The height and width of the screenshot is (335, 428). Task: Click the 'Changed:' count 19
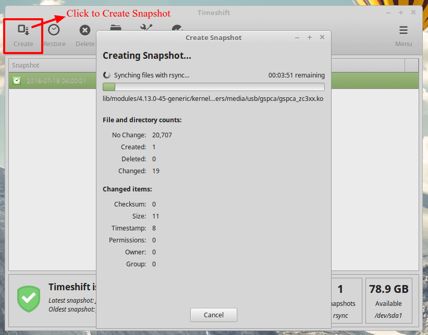(x=155, y=171)
